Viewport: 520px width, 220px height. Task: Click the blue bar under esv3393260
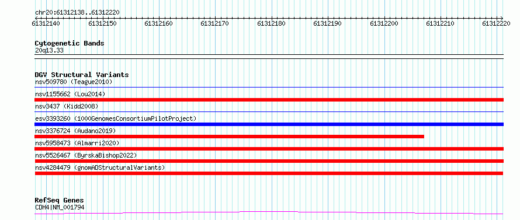(x=269, y=124)
